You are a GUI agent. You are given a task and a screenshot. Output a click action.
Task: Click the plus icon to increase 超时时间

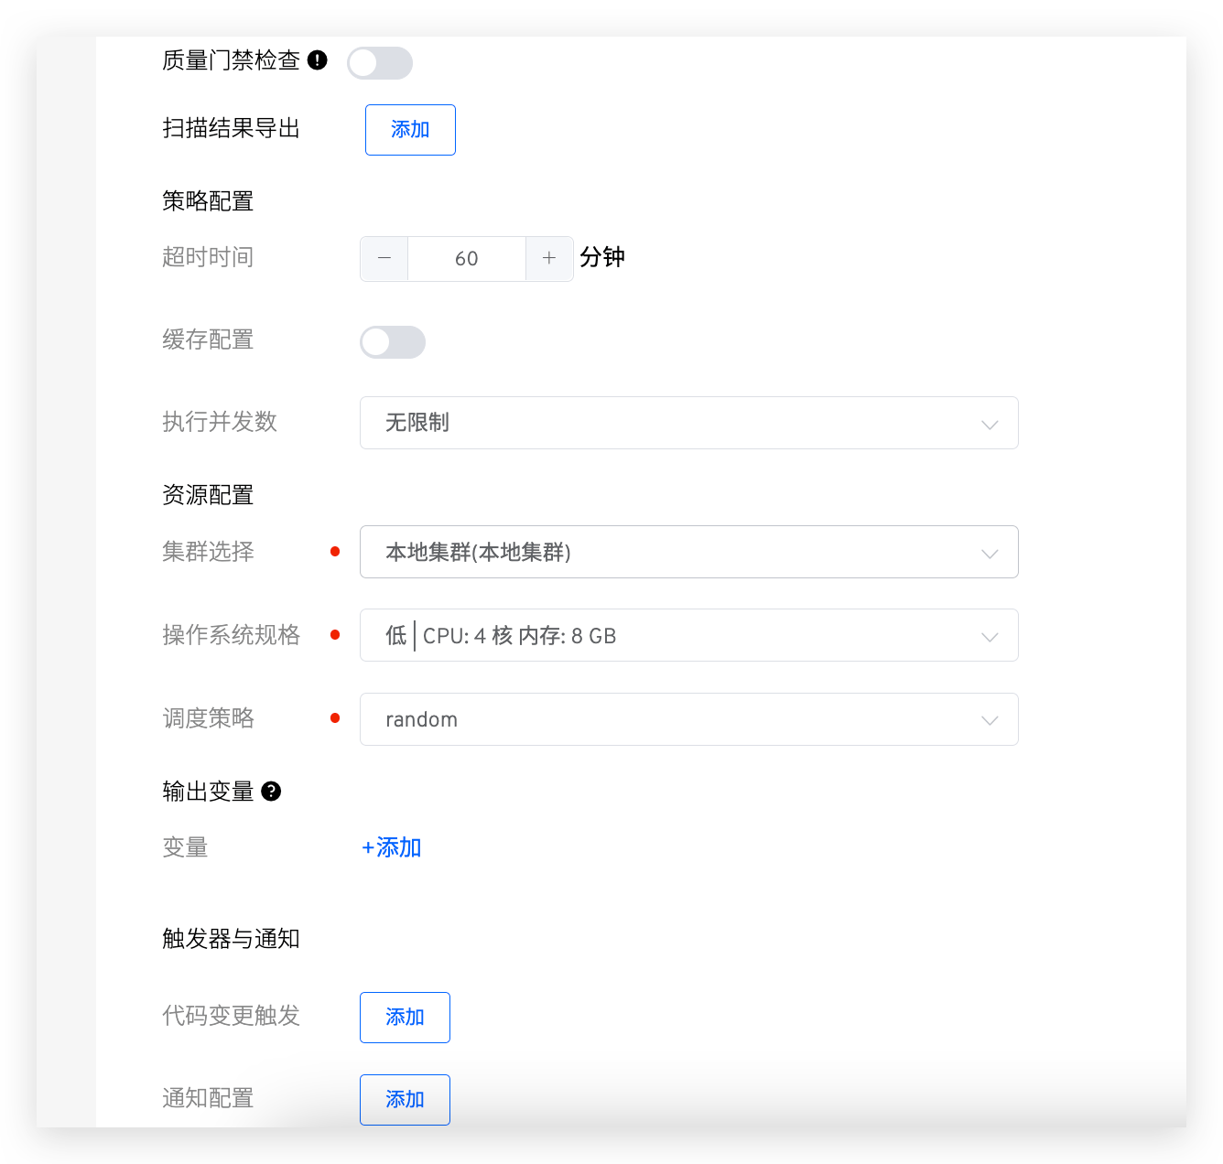click(549, 259)
